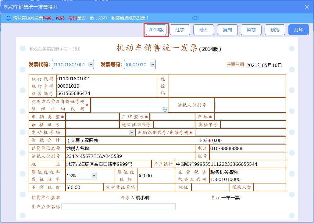Open the 预览 invoice preview
The height and width of the screenshot is (223, 314).
[275, 30]
